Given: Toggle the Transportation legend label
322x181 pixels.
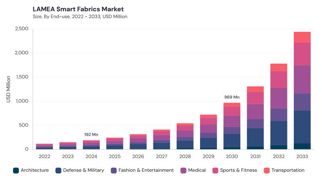Looking at the screenshot, I should pyautogui.click(x=288, y=170).
